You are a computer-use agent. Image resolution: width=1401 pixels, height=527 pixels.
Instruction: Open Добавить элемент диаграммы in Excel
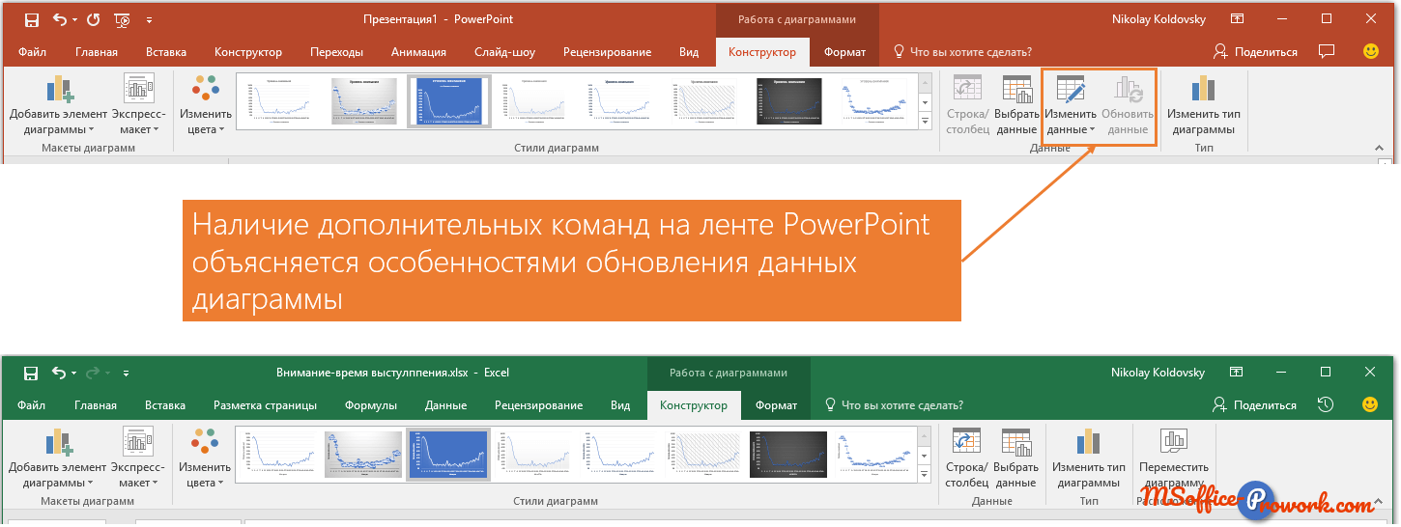[58, 458]
